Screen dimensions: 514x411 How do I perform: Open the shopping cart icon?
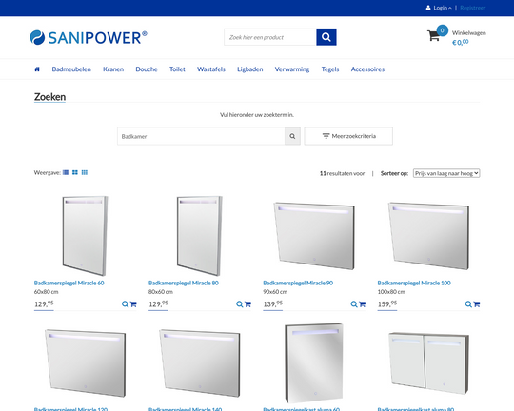[433, 35]
